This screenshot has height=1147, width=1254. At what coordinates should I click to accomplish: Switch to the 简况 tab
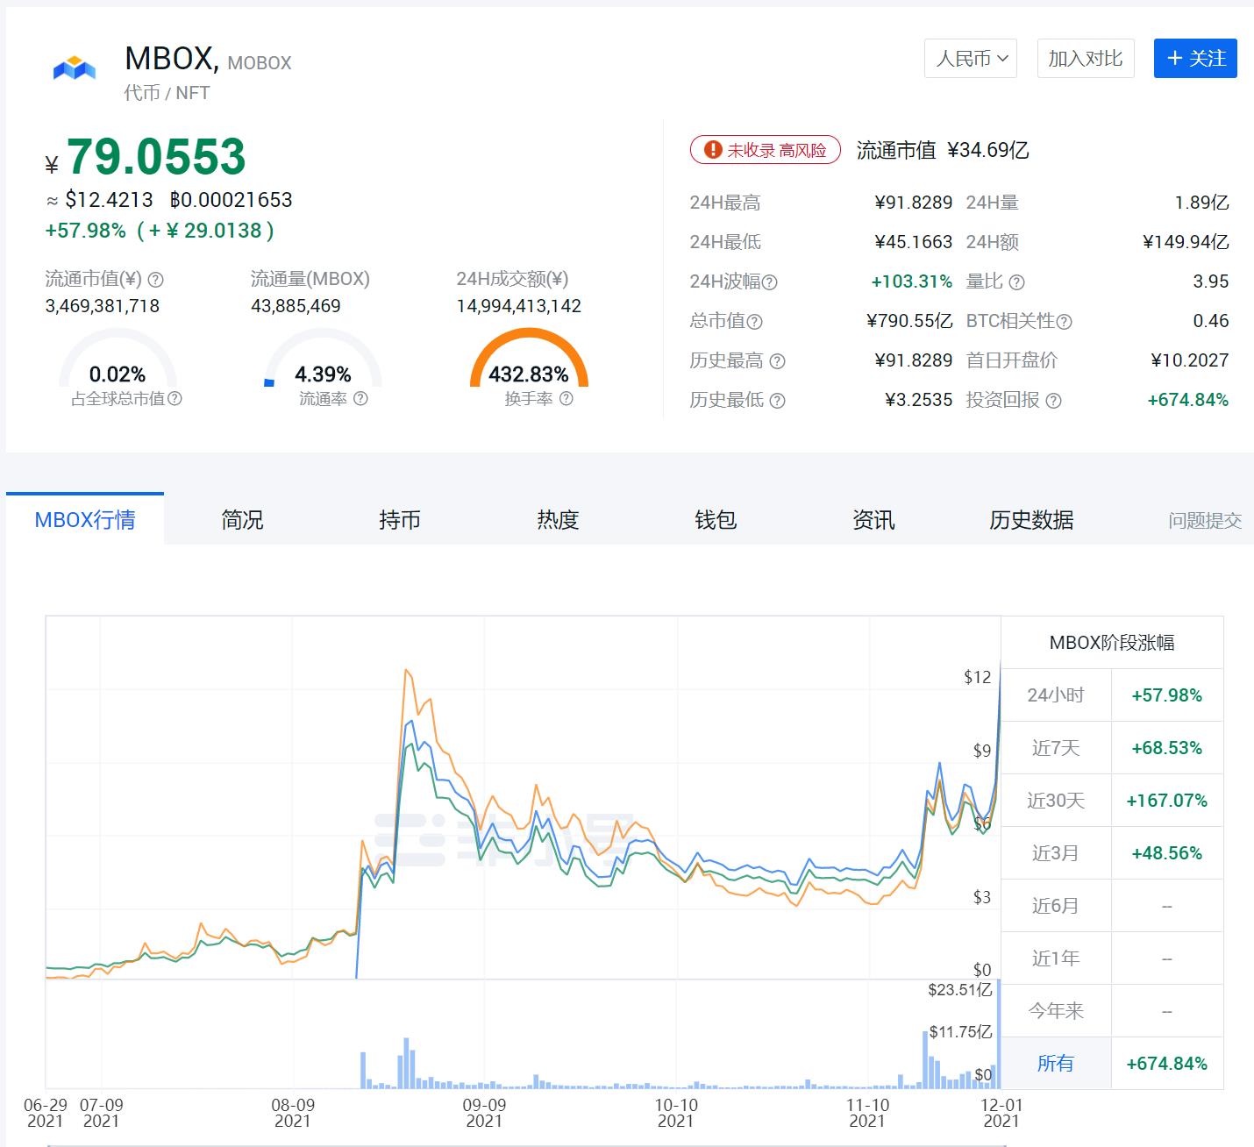click(242, 519)
